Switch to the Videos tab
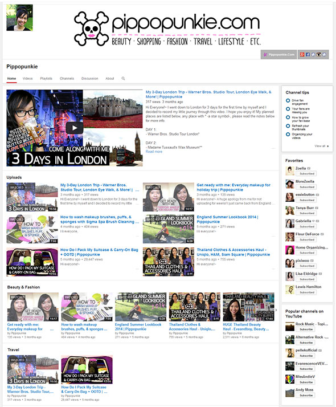The height and width of the screenshot is (407, 336). tap(27, 79)
